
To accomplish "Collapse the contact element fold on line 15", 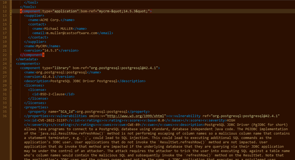I will (x=11, y=25).
